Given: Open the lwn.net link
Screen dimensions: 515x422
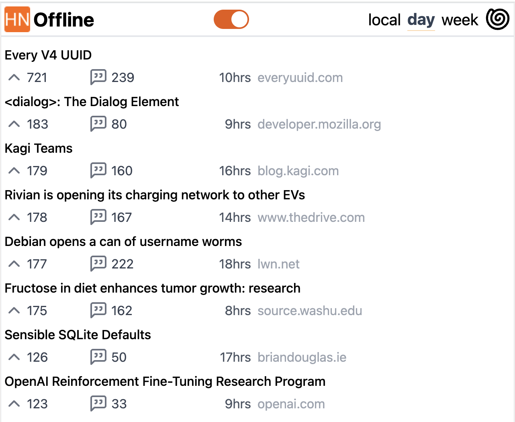Looking at the screenshot, I should coord(278,264).
